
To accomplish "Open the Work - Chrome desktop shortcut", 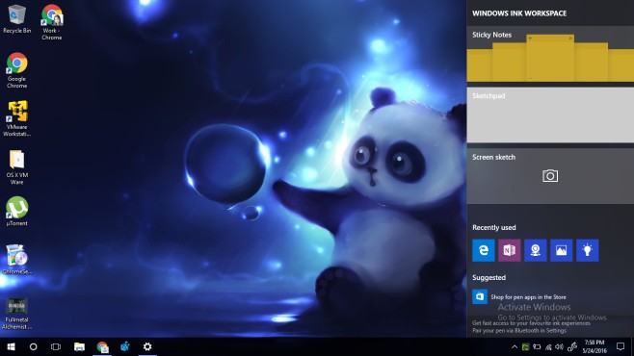I will click(x=52, y=22).
